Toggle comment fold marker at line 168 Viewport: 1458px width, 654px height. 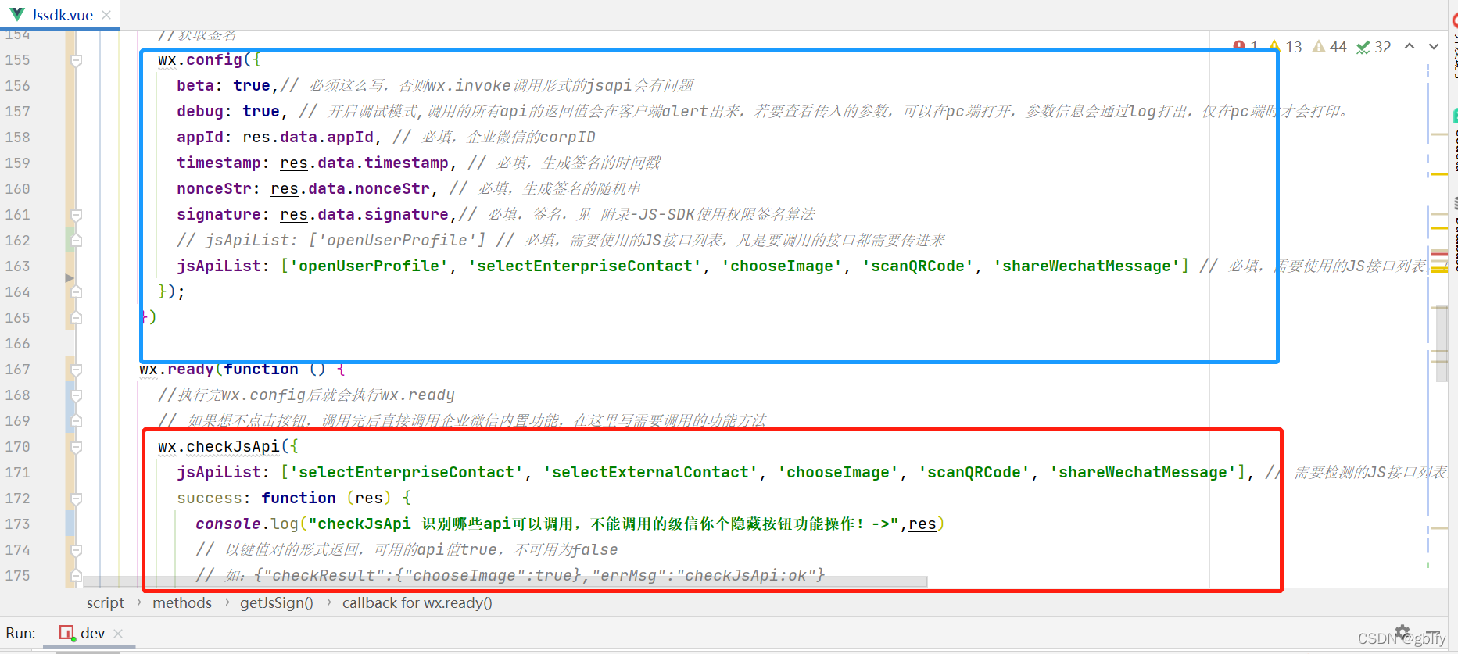click(x=76, y=395)
